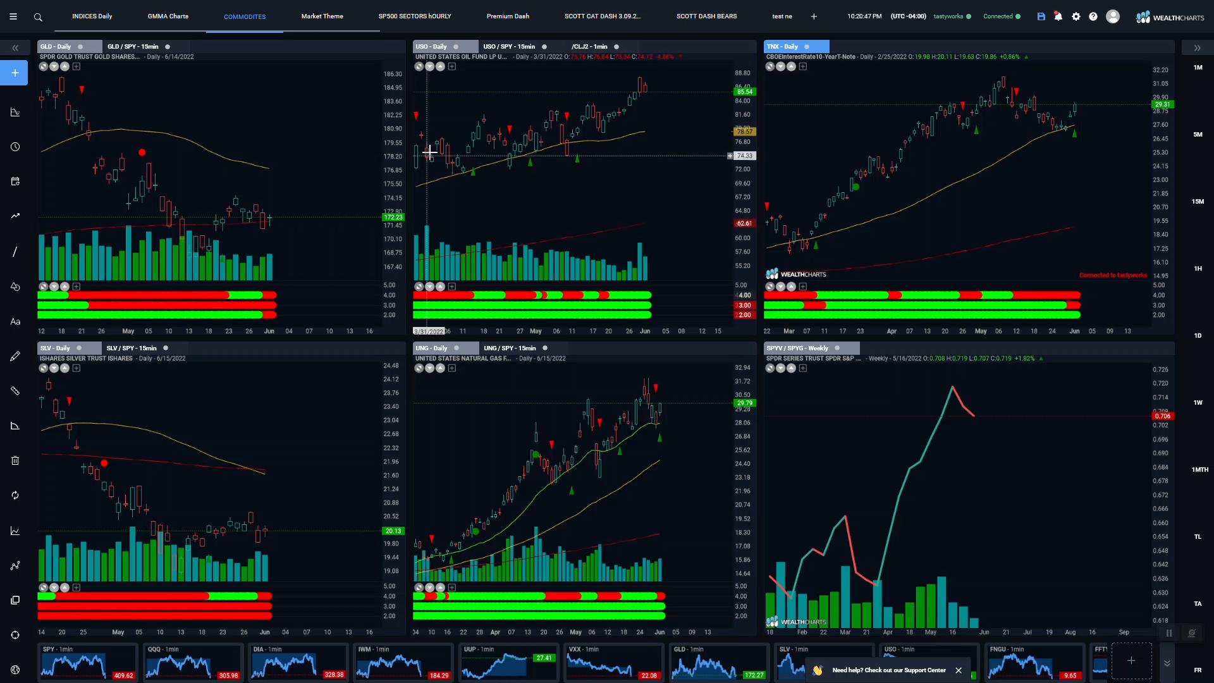Open the VXX - 1min mini chart
Viewport: 1214px width, 683px height.
pos(613,663)
